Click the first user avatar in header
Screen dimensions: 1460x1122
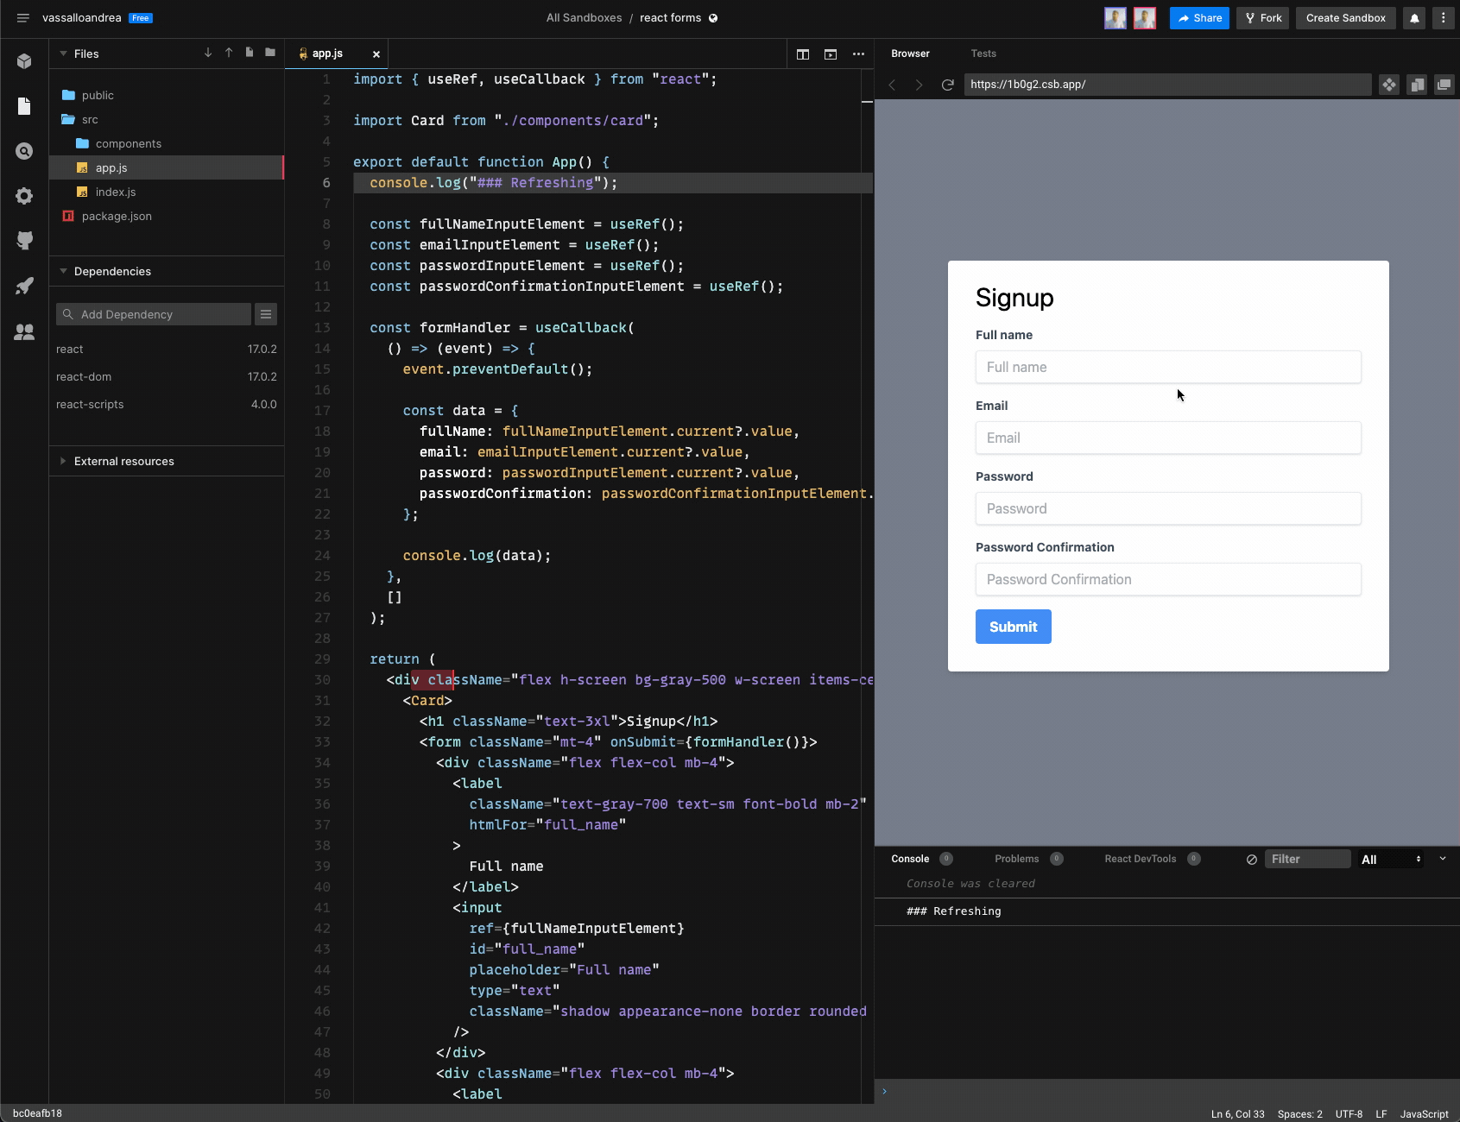coord(1116,18)
